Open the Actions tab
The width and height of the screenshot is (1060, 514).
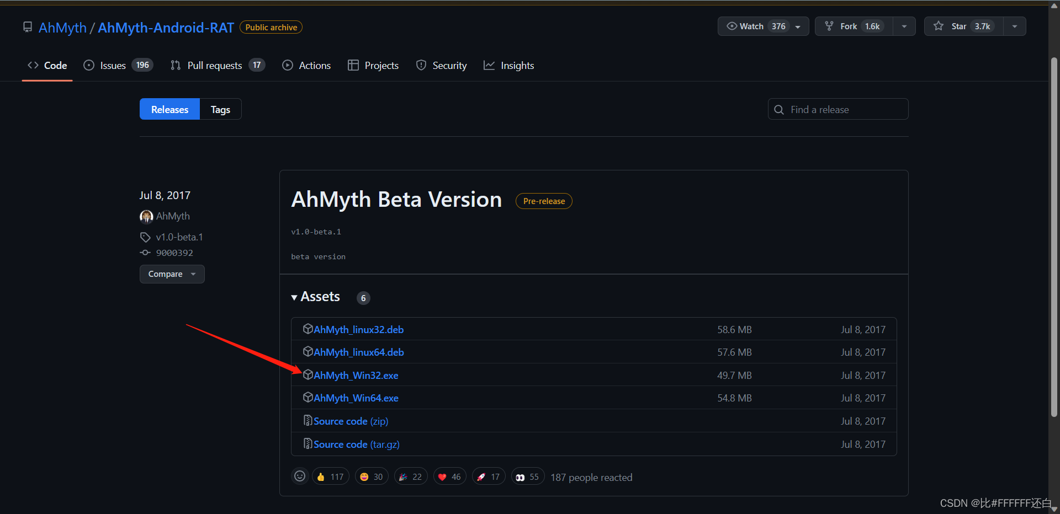pyautogui.click(x=306, y=66)
